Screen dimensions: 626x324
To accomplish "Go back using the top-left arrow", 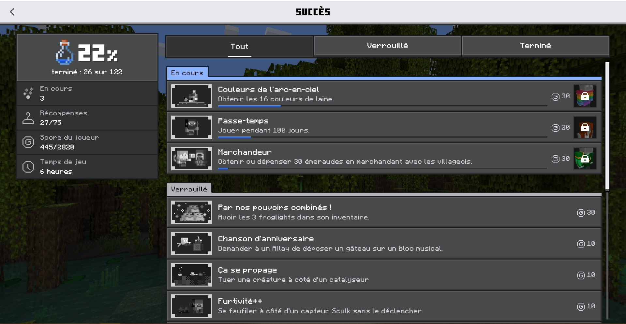I will tap(12, 12).
